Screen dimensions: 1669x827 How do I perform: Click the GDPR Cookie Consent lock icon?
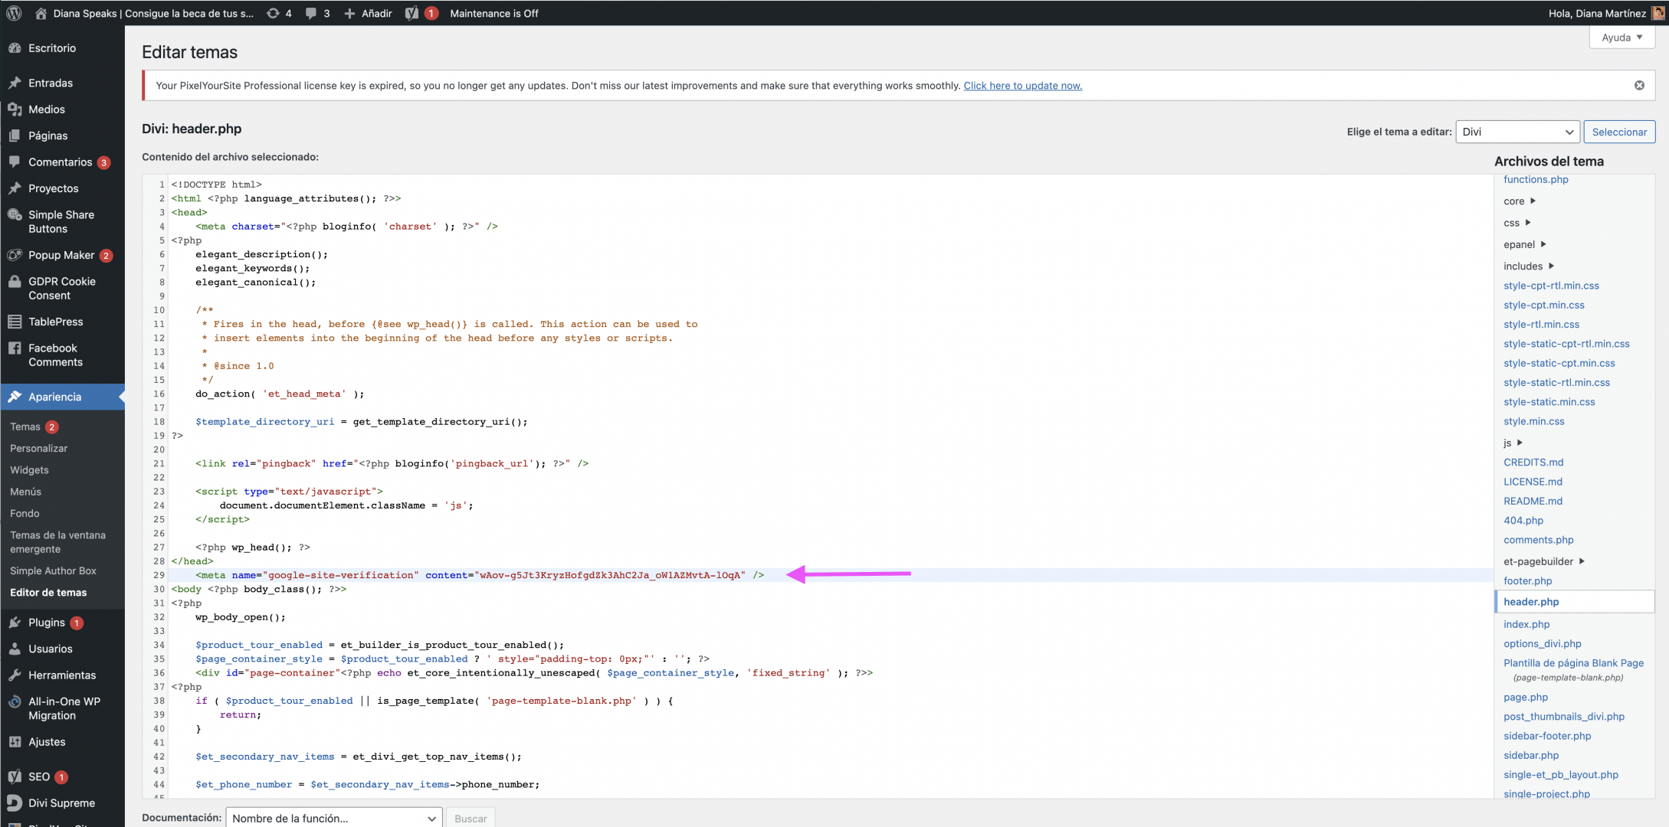click(x=15, y=281)
